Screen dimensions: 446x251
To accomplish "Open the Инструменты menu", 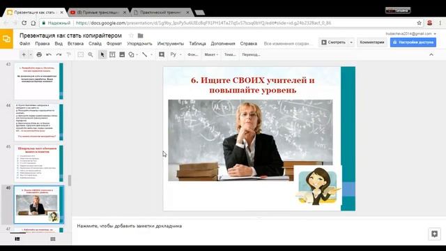I will (x=171, y=43).
